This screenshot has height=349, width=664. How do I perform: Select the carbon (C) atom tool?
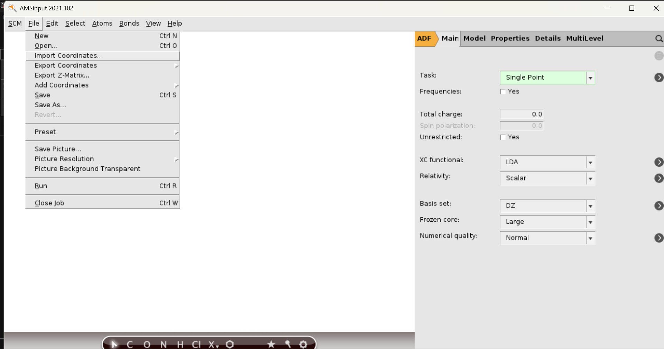click(130, 345)
